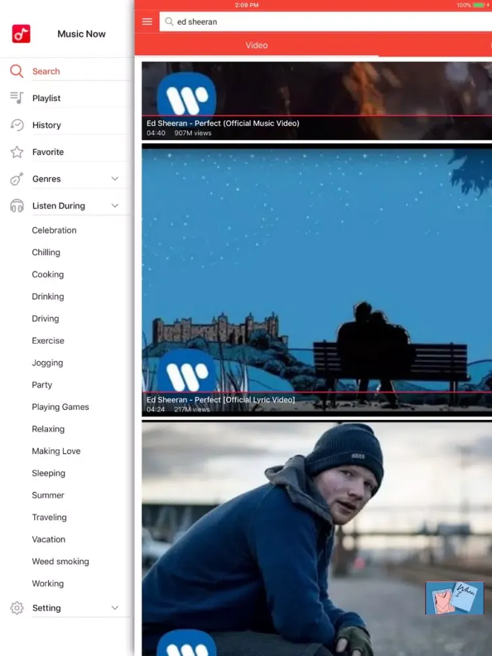Choose the Working category
Screen dimensions: 492x656
(48, 584)
